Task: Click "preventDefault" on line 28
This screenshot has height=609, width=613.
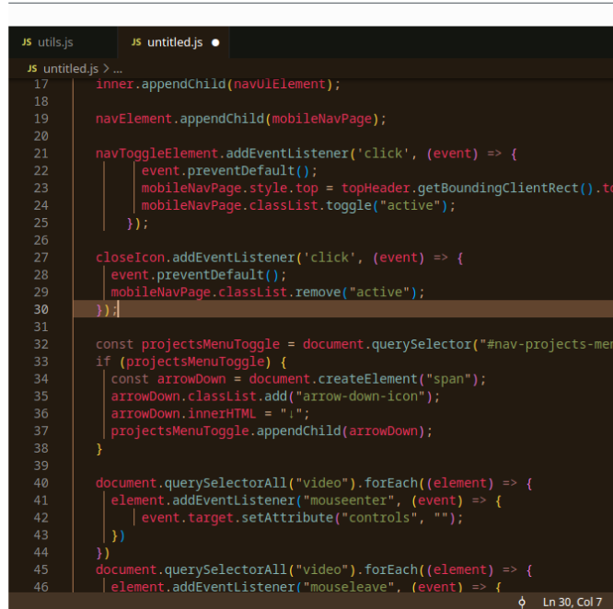Action: pos(211,275)
